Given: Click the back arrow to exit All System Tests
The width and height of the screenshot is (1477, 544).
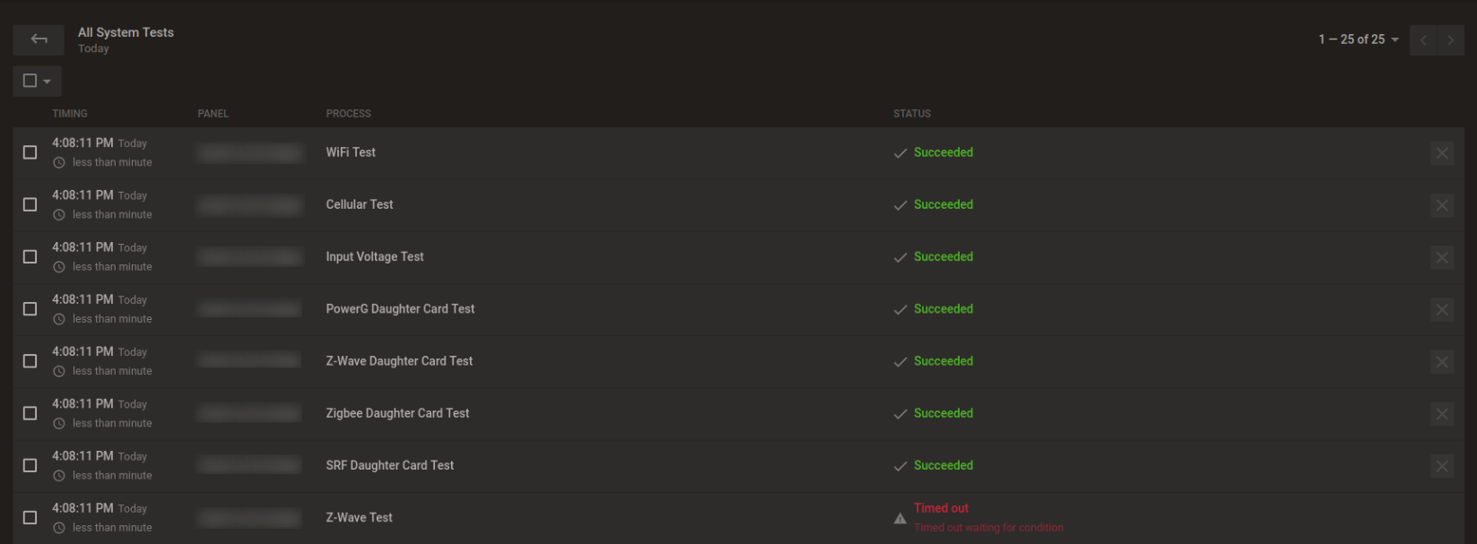Looking at the screenshot, I should 38,39.
